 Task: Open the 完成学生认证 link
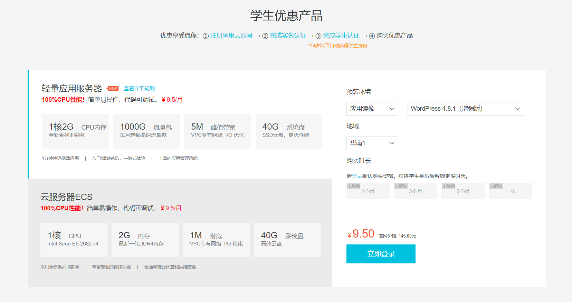click(341, 36)
